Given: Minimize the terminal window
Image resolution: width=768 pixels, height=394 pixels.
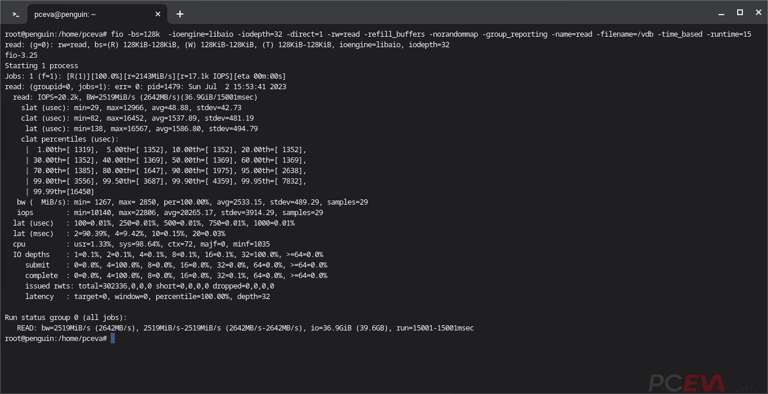Looking at the screenshot, I should click(721, 12).
